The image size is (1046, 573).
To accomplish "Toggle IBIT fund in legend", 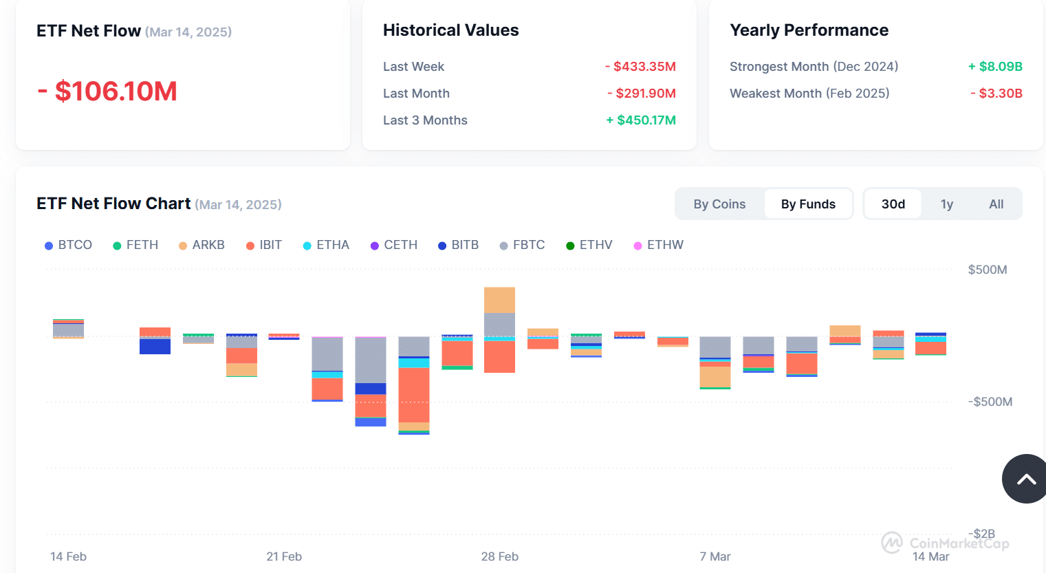I will (264, 245).
